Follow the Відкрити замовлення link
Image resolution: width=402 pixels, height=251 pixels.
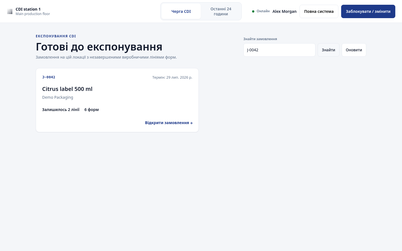[x=169, y=123]
